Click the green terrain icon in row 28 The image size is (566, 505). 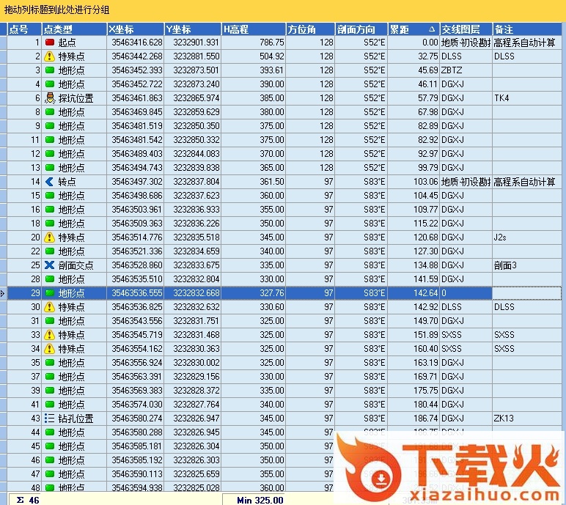(50, 279)
